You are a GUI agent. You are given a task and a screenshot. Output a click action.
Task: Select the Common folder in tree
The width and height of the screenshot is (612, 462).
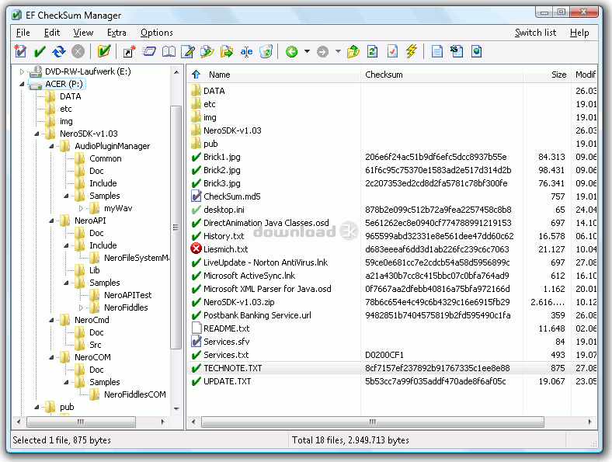(x=106, y=158)
